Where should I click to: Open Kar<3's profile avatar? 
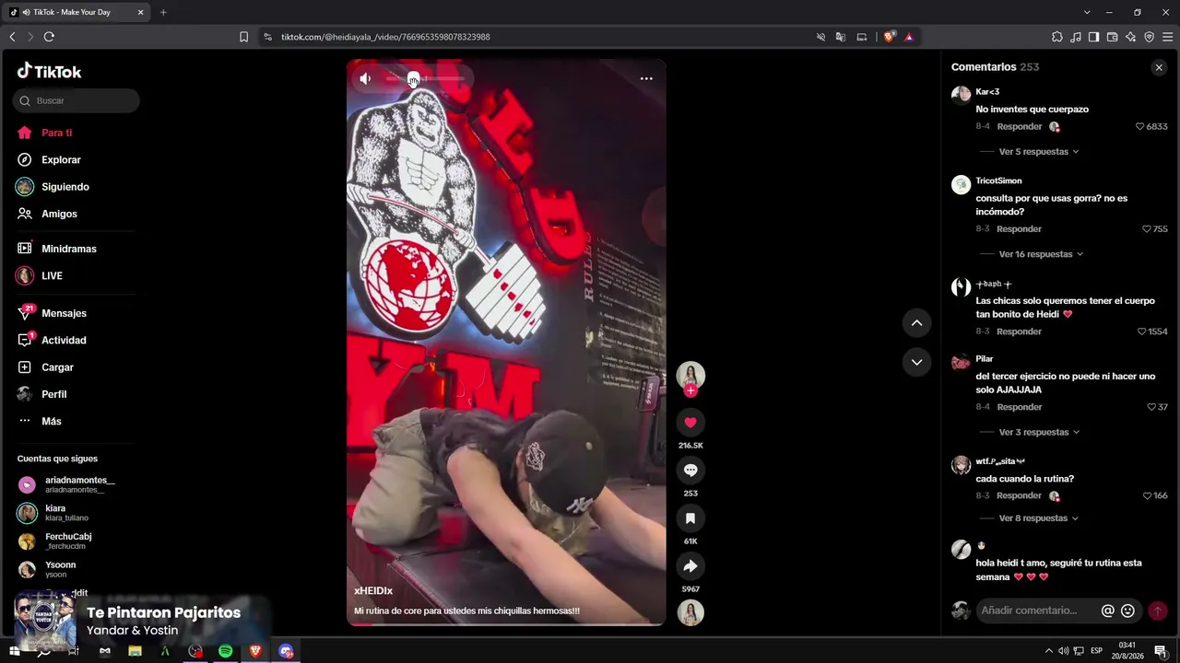click(961, 94)
